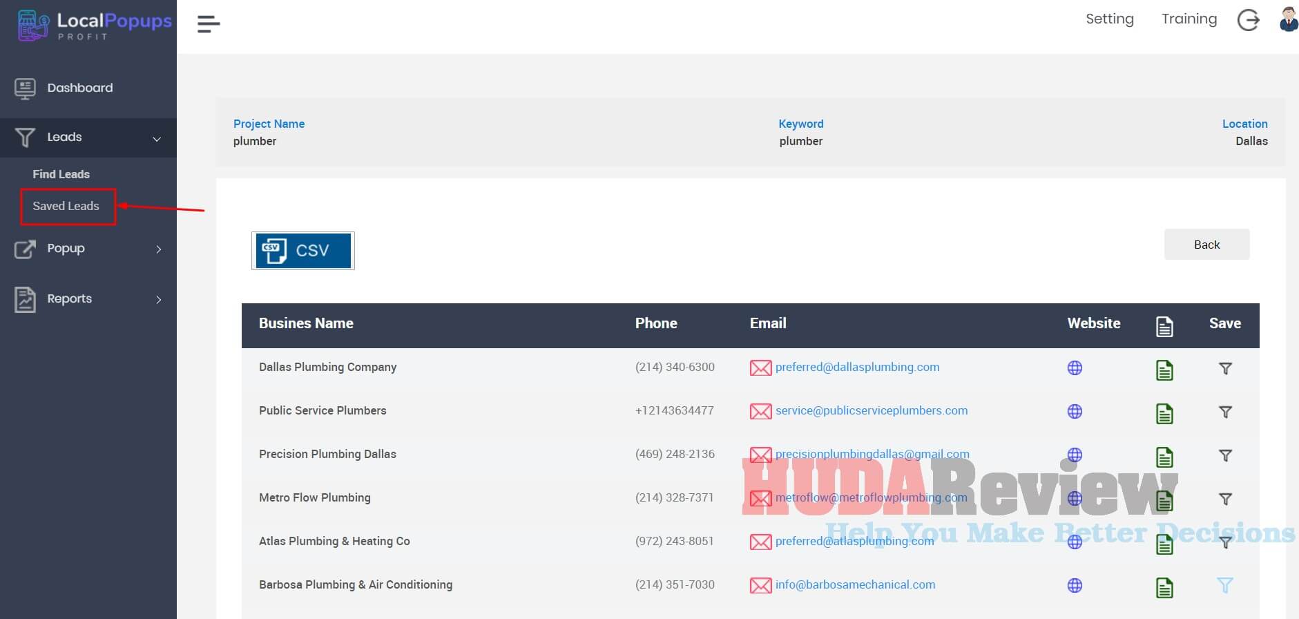The height and width of the screenshot is (619, 1299).
Task: Open website globe for Public Service Plumbers
Action: coord(1075,412)
